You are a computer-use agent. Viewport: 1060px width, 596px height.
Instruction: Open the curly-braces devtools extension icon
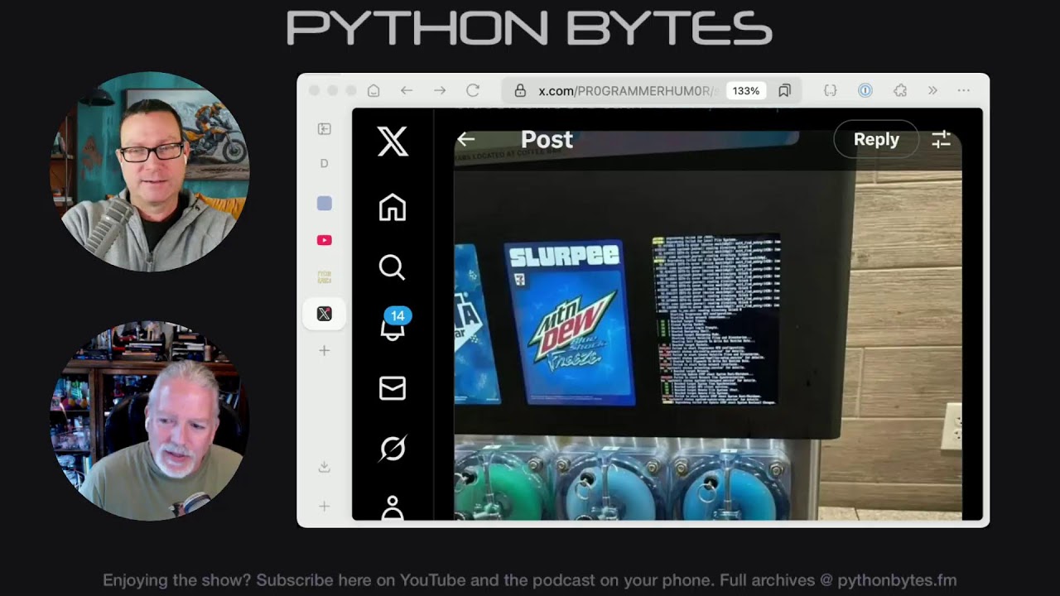pyautogui.click(x=831, y=91)
